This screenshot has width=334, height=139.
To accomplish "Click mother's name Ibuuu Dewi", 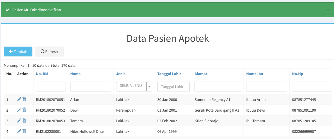I will click(x=256, y=110).
